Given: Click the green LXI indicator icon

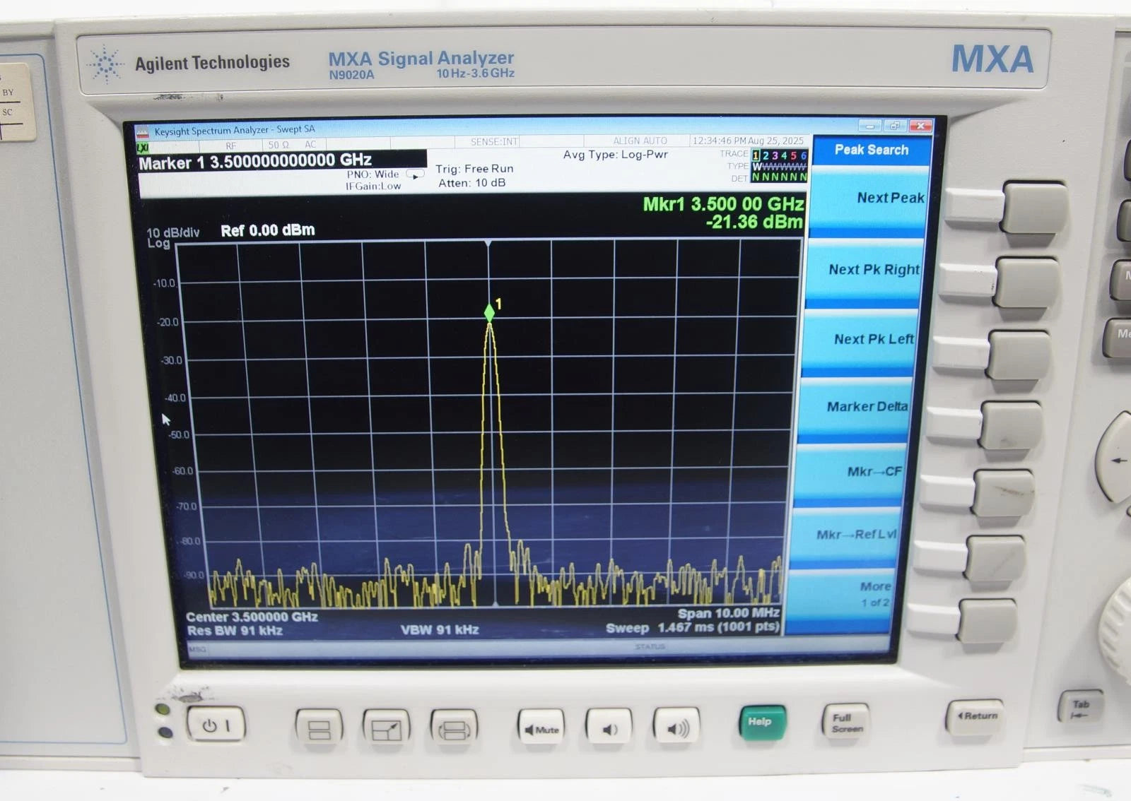Looking at the screenshot, I should (142, 147).
